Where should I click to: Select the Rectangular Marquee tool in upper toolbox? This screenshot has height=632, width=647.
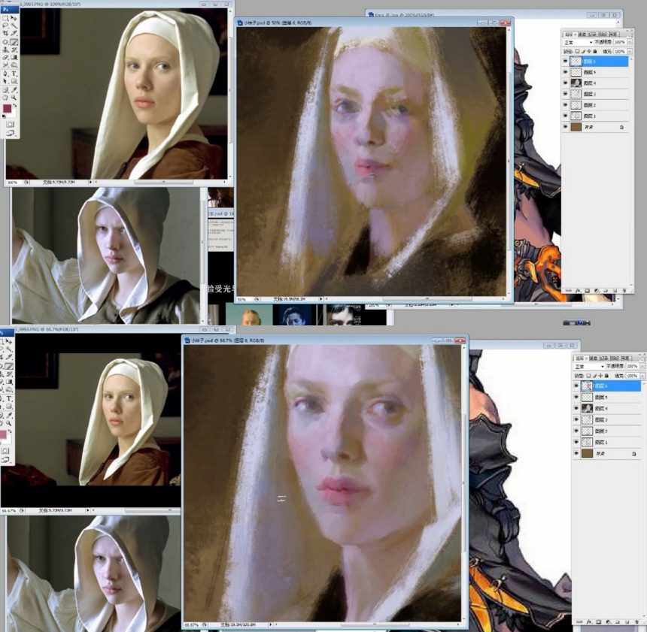[x=5, y=18]
